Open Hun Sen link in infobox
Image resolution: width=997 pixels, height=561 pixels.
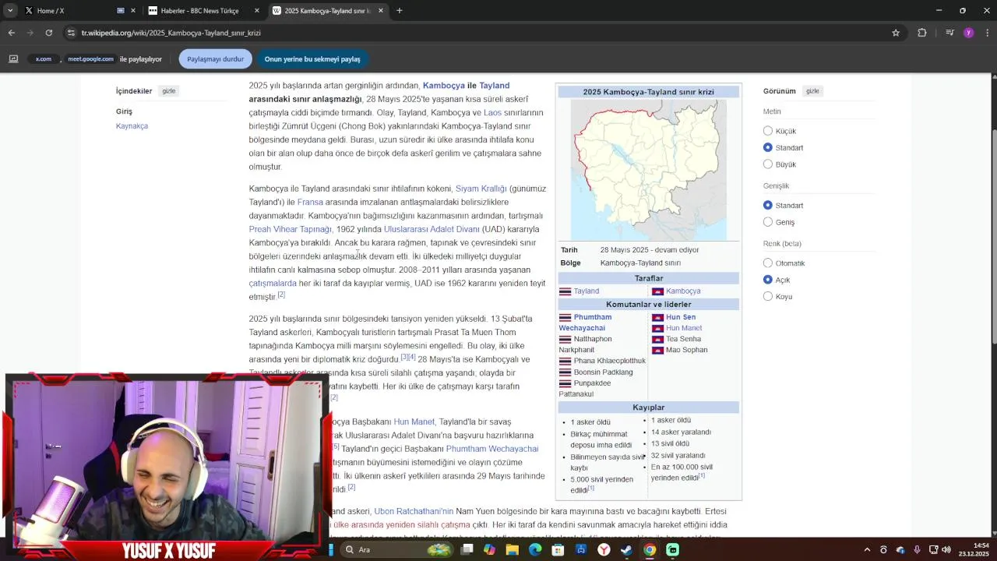681,317
